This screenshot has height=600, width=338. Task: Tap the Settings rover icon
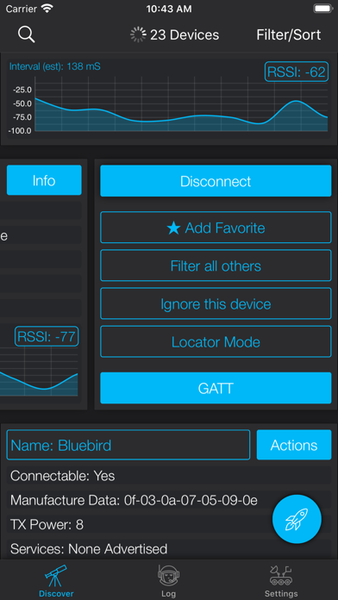[x=281, y=576]
